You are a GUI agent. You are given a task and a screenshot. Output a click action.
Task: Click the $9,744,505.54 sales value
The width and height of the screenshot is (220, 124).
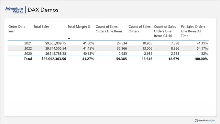[56, 48]
